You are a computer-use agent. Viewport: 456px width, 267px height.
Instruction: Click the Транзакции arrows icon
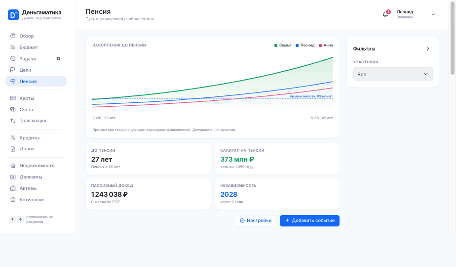13,121
